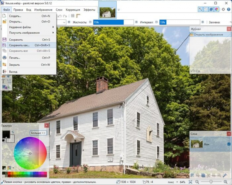Click the manage palettes icon
The height and width of the screenshot is (185, 232).
click(9, 168)
